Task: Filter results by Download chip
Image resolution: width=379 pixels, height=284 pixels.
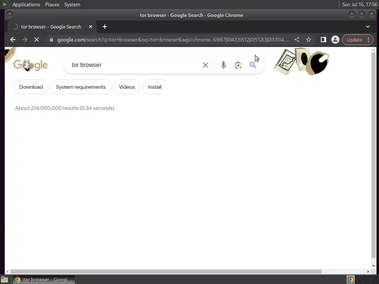Action: click(x=31, y=87)
